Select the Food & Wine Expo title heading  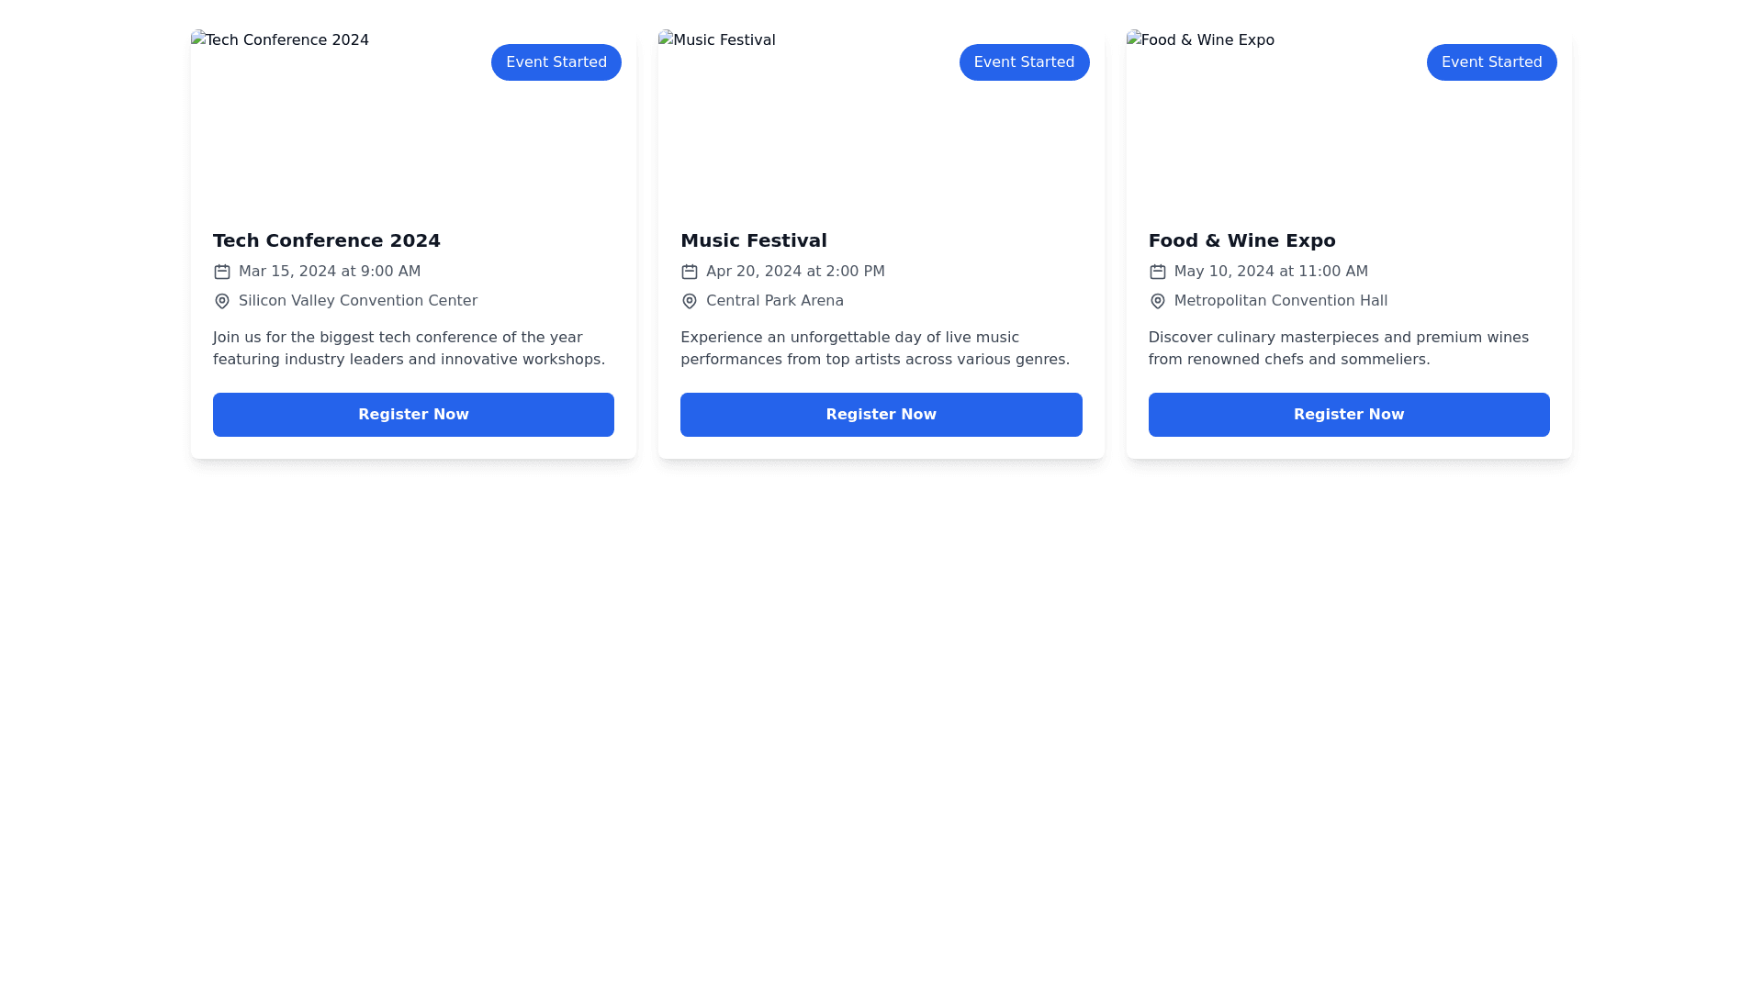click(1241, 240)
